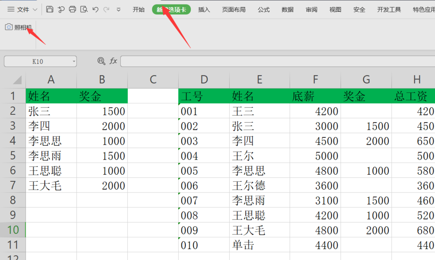The height and width of the screenshot is (260, 435).
Task: Click the Print icon
Action: 72,9
